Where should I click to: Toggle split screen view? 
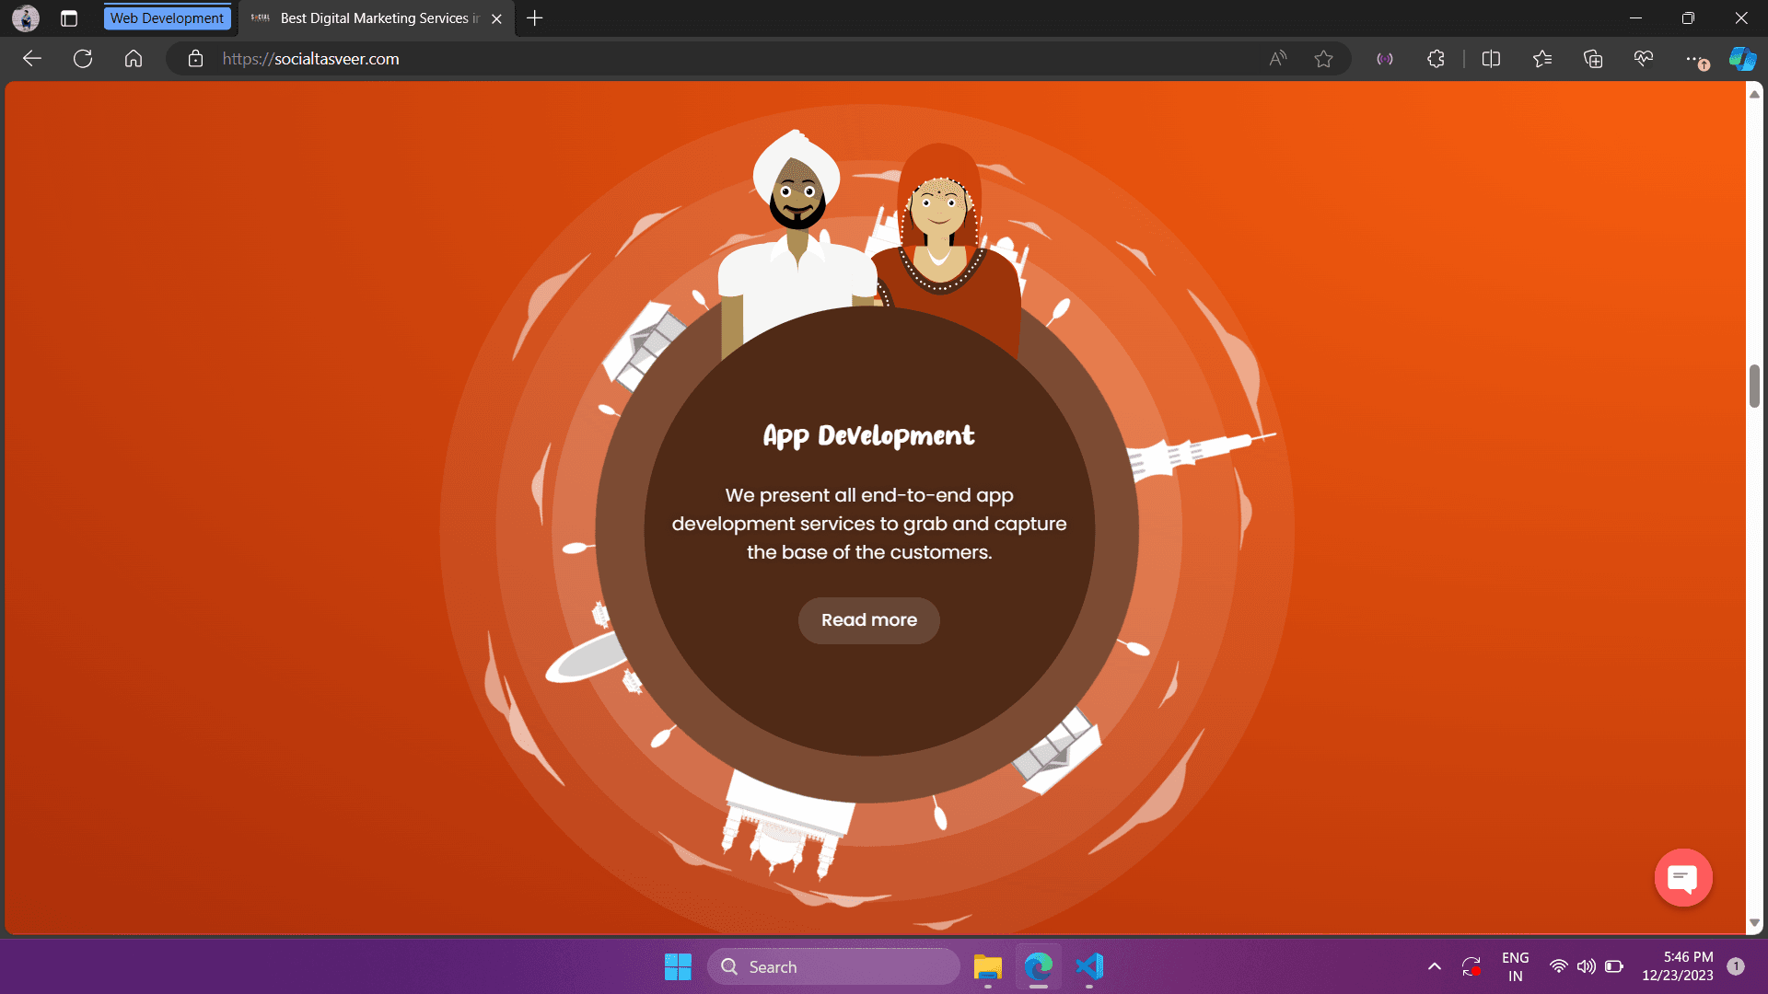point(1491,59)
